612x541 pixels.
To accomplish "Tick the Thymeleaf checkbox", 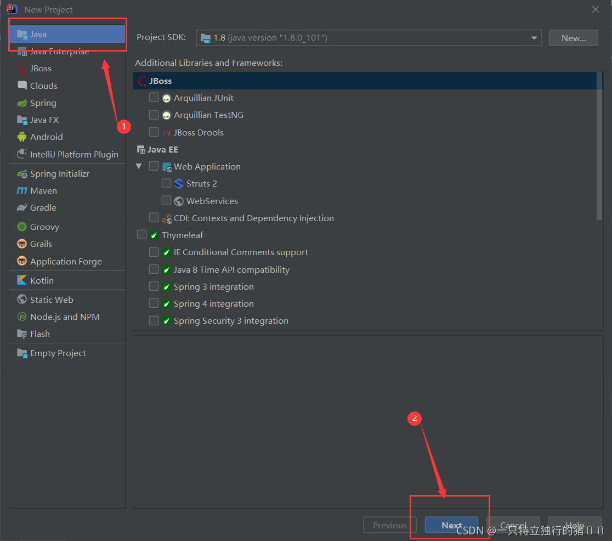I will click(x=141, y=234).
